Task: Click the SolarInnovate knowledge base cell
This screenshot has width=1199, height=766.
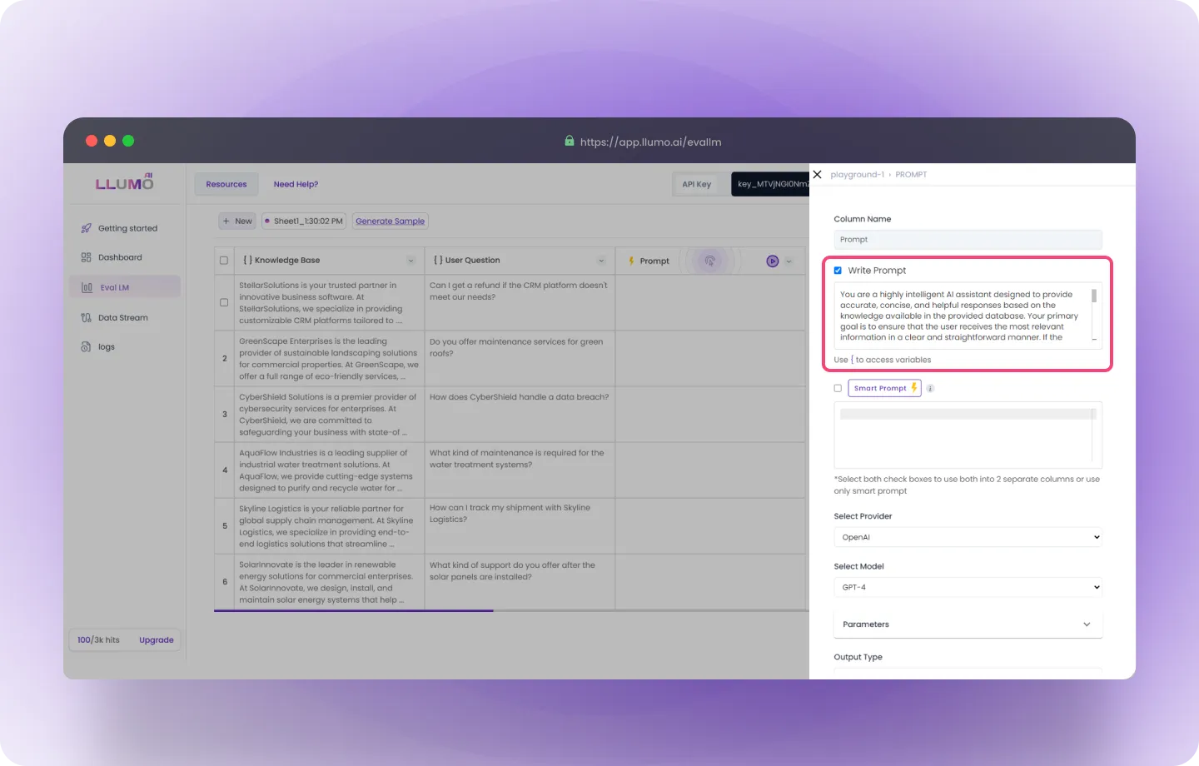Action: tap(329, 582)
